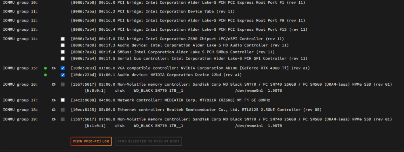Check the SMBus Controller checkbox
Image resolution: width=404 pixels, height=152 pixels.
point(63,52)
